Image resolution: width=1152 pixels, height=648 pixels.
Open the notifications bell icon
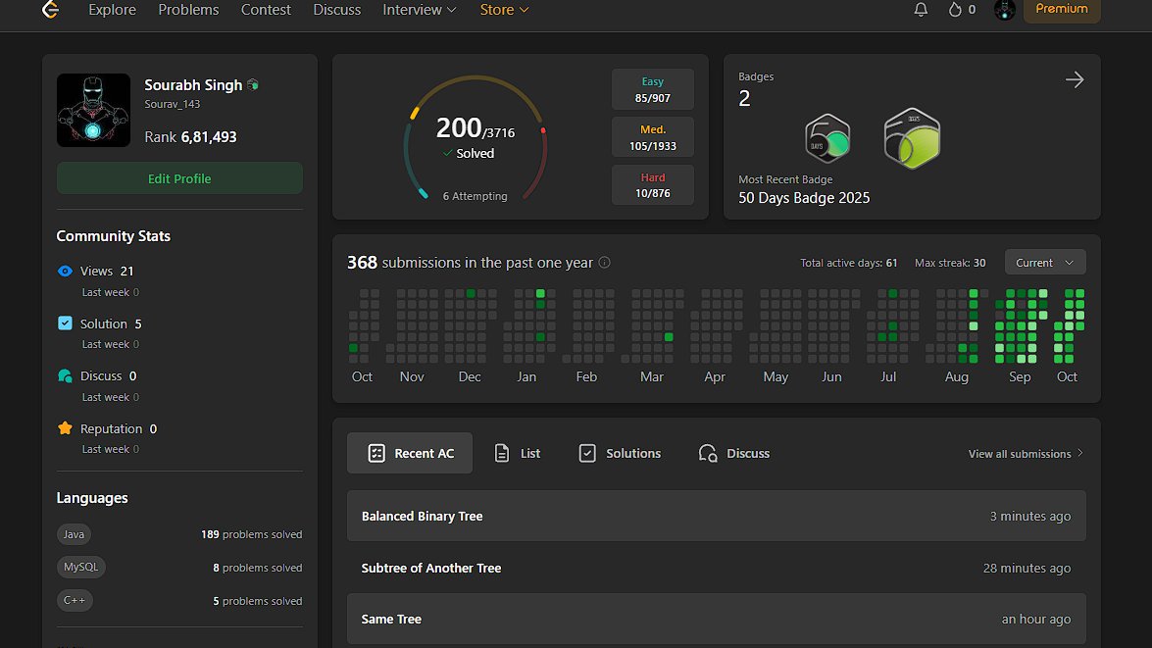[x=921, y=10]
